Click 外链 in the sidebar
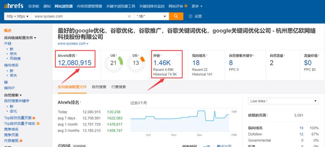 click(8, 43)
